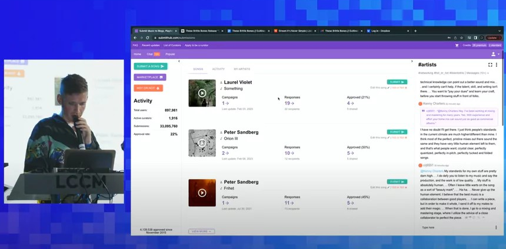The width and height of the screenshot is (506, 249).
Task: Open the FAQ link
Action: tap(135, 45)
